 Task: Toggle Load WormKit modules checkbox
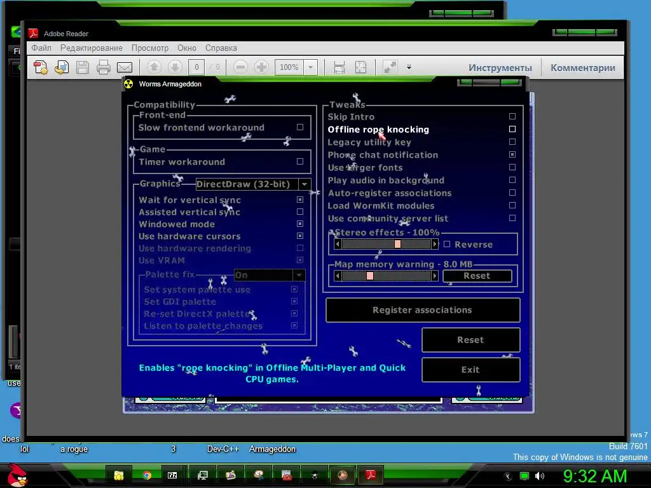[x=512, y=205]
